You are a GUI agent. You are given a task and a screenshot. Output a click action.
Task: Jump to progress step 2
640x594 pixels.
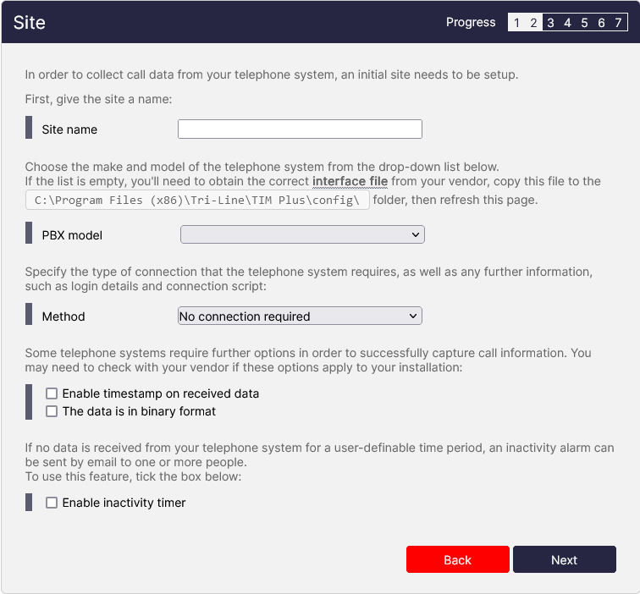pos(533,23)
